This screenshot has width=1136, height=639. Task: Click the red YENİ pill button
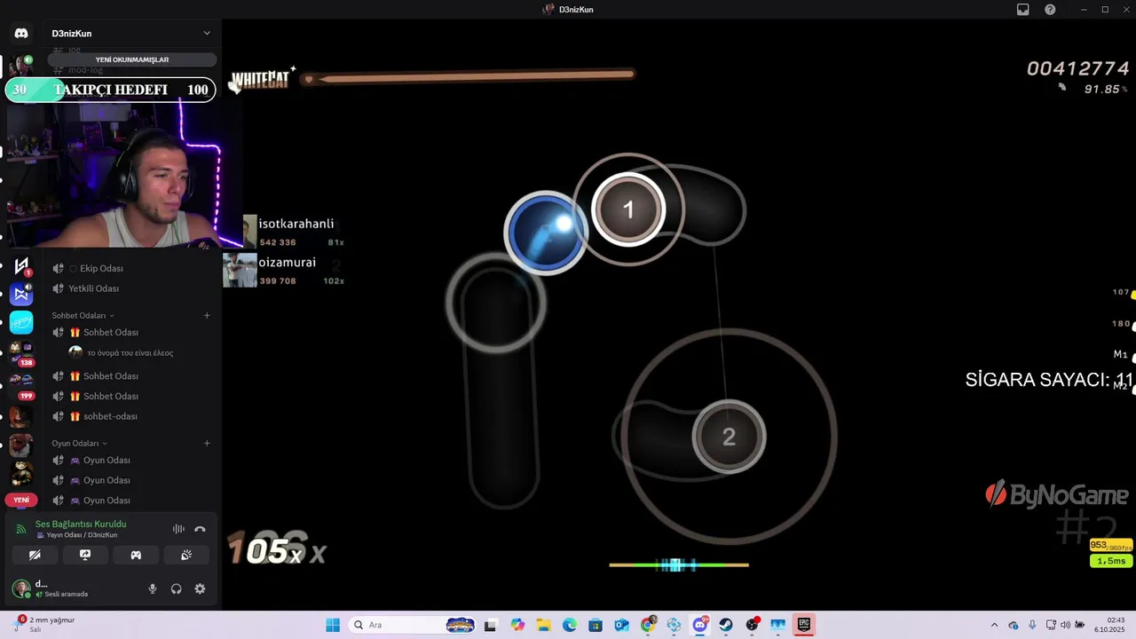21,500
